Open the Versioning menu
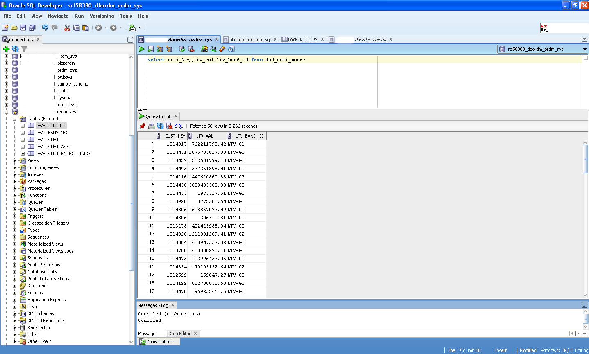Screen dimensions: 589x354 (x=102, y=16)
